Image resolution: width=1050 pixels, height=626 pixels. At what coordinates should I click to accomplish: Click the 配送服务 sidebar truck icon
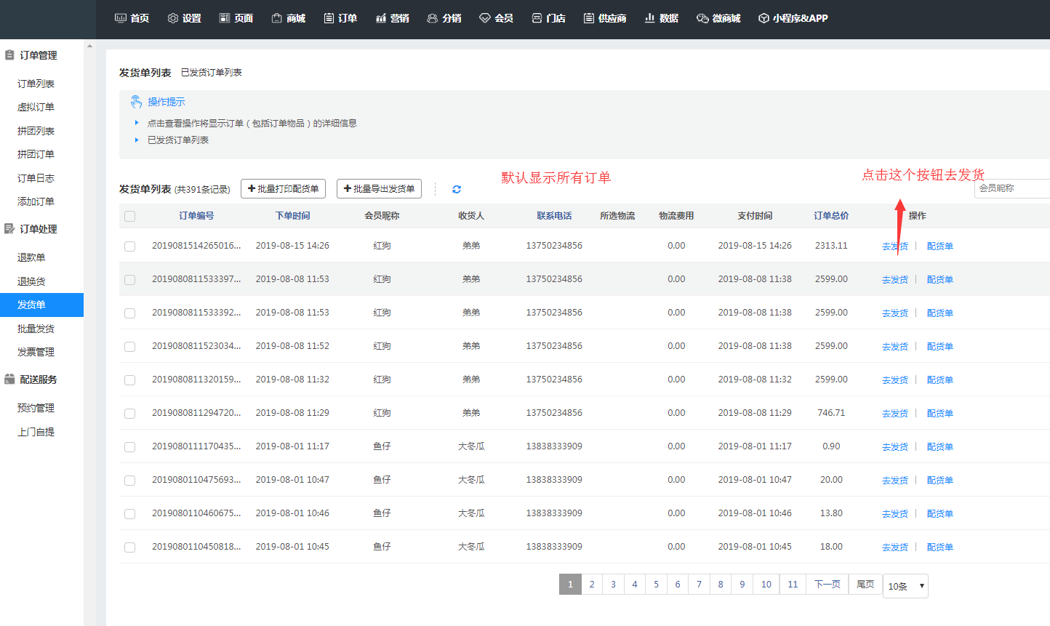point(9,380)
